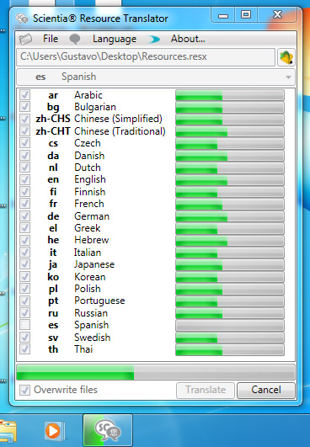310x447 pixels.
Task: Click the Resources.resx file path field
Action: coord(146,56)
